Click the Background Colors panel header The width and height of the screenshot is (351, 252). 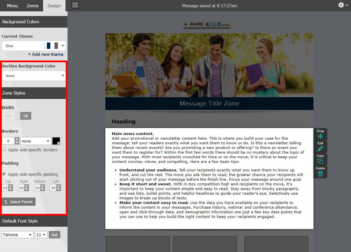tap(34, 22)
